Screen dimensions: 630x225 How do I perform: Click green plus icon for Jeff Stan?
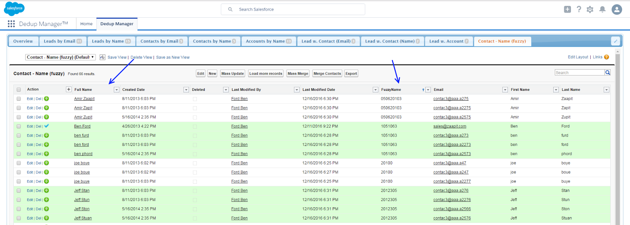[x=46, y=190]
